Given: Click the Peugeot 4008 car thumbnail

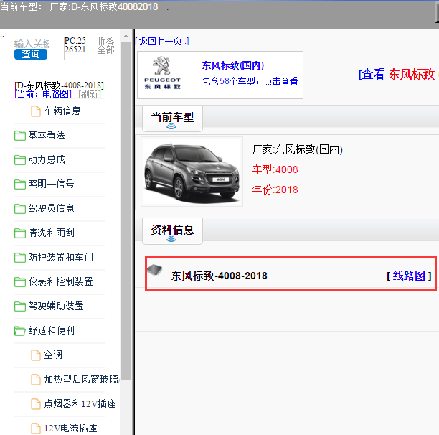Looking at the screenshot, I should point(192,172).
